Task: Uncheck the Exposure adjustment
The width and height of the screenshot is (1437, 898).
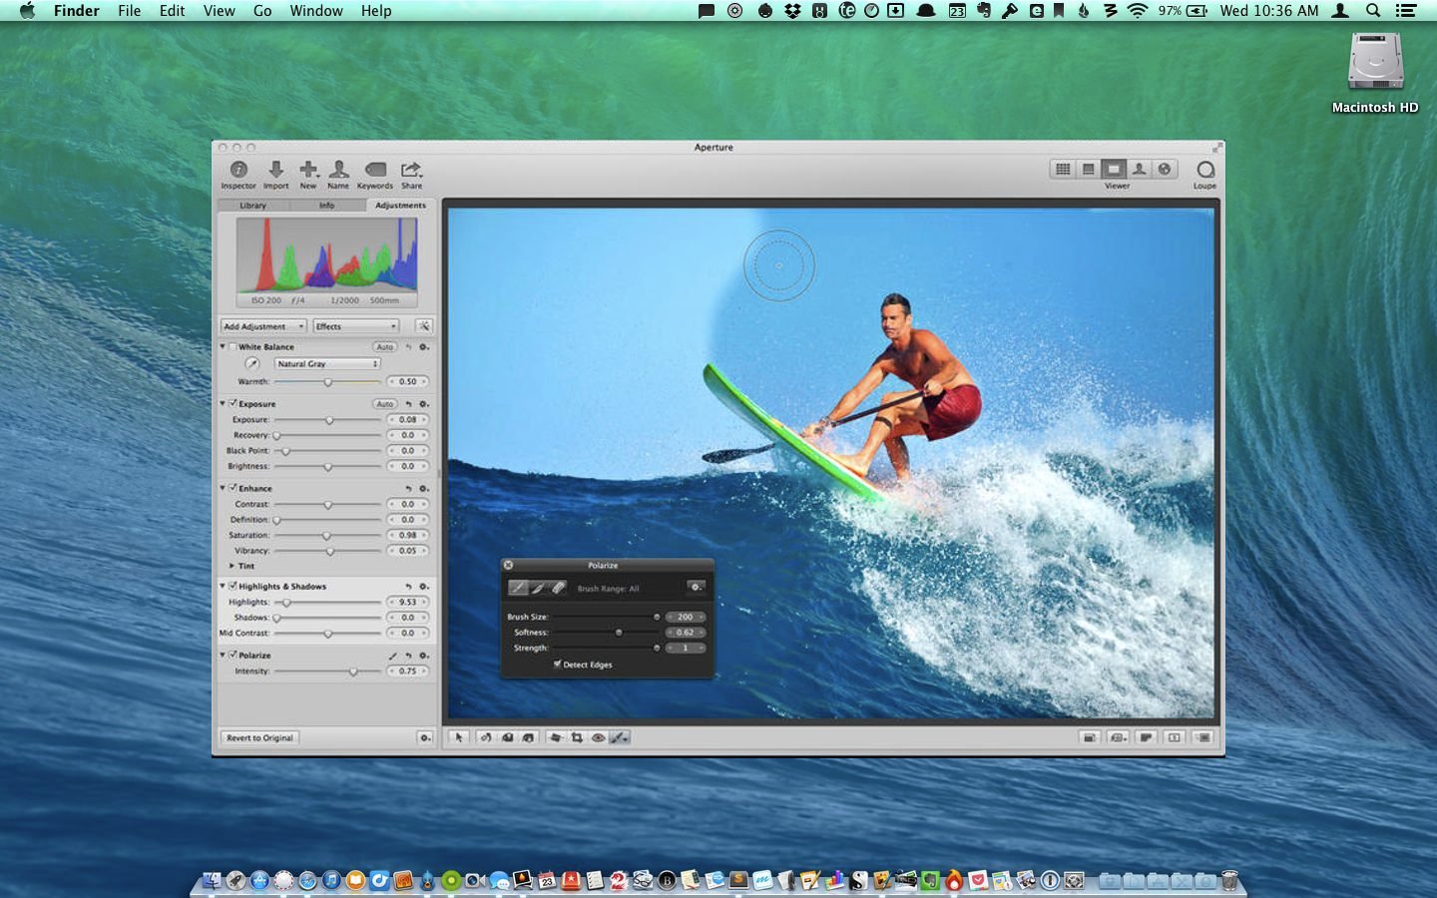Action: 233,404
